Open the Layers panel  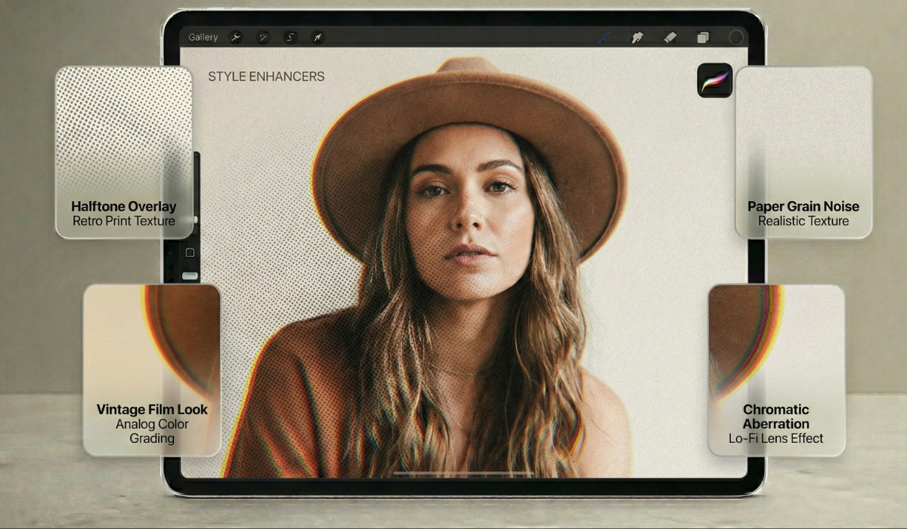point(703,37)
